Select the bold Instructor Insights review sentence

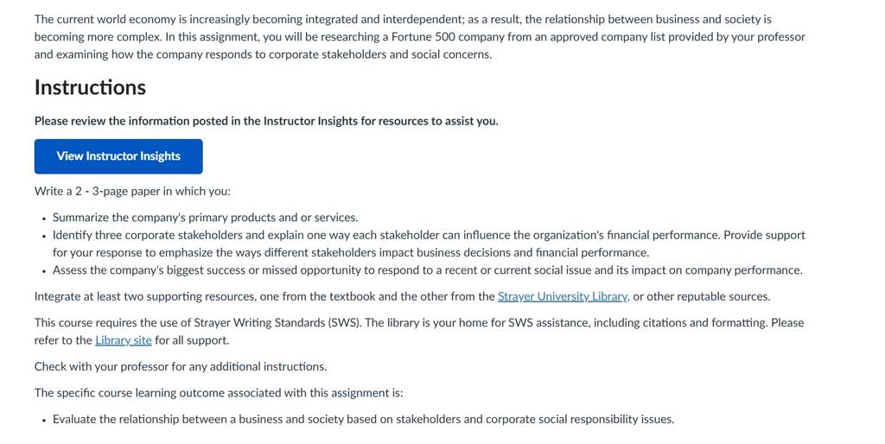(266, 121)
